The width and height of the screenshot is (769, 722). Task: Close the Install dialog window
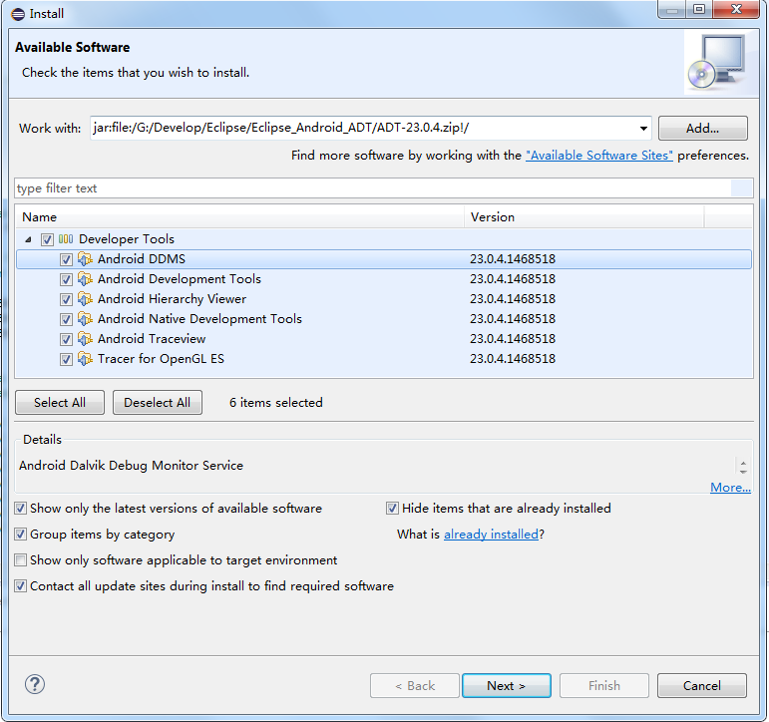pos(736,9)
